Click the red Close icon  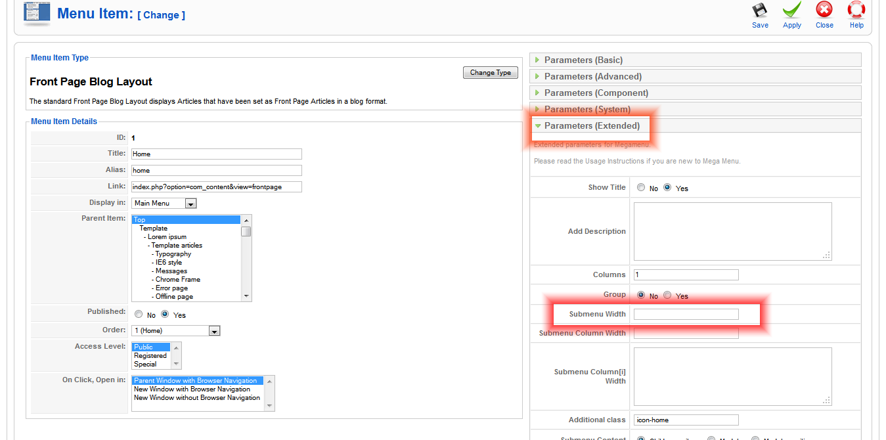[x=824, y=11]
